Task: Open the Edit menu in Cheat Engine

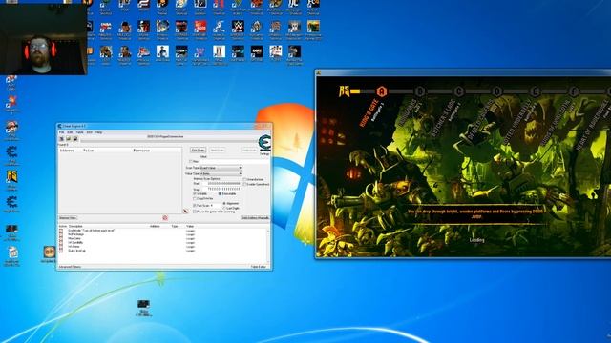Action: coord(70,132)
